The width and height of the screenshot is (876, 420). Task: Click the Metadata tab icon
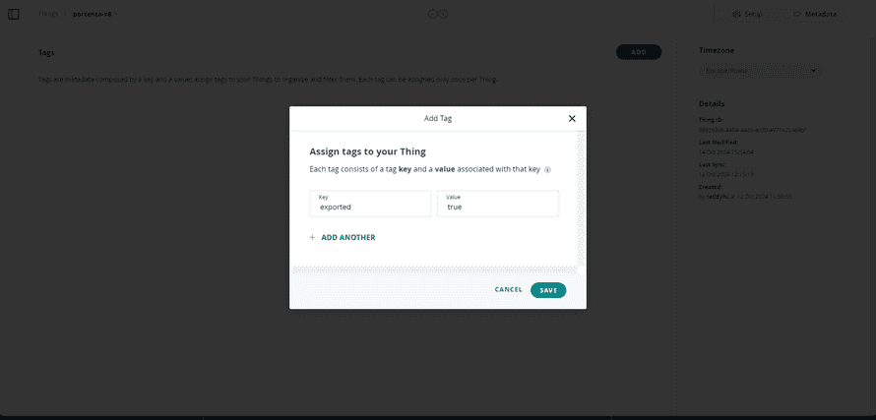798,14
